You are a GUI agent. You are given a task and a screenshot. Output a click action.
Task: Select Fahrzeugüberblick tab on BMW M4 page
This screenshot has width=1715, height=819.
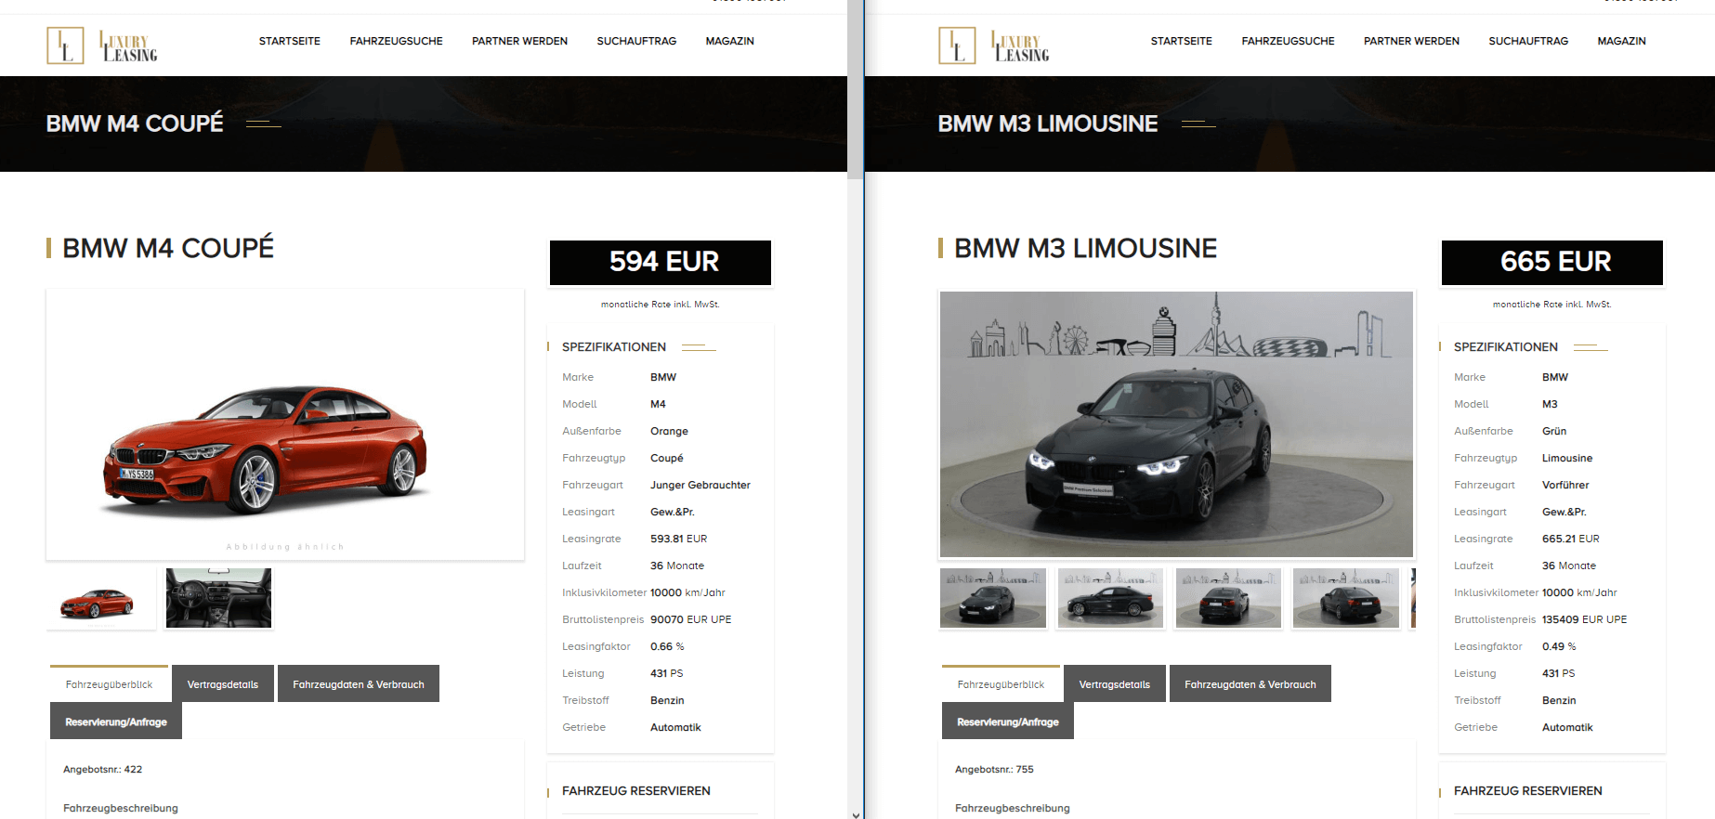[x=109, y=684]
